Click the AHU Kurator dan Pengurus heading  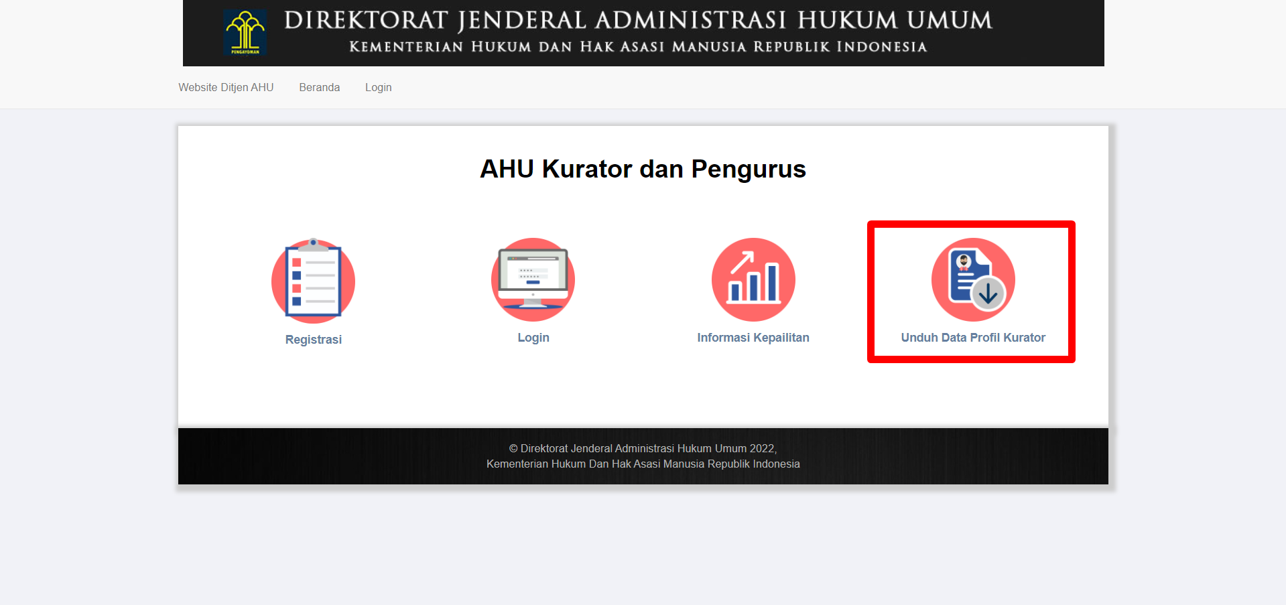click(643, 169)
